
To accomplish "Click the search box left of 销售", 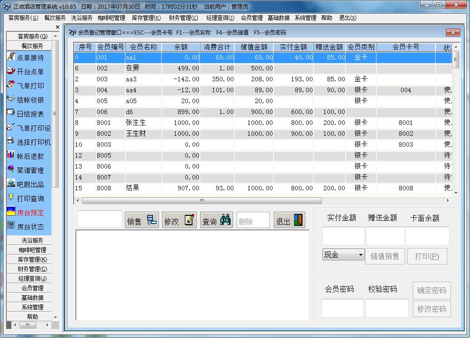I will point(100,219).
